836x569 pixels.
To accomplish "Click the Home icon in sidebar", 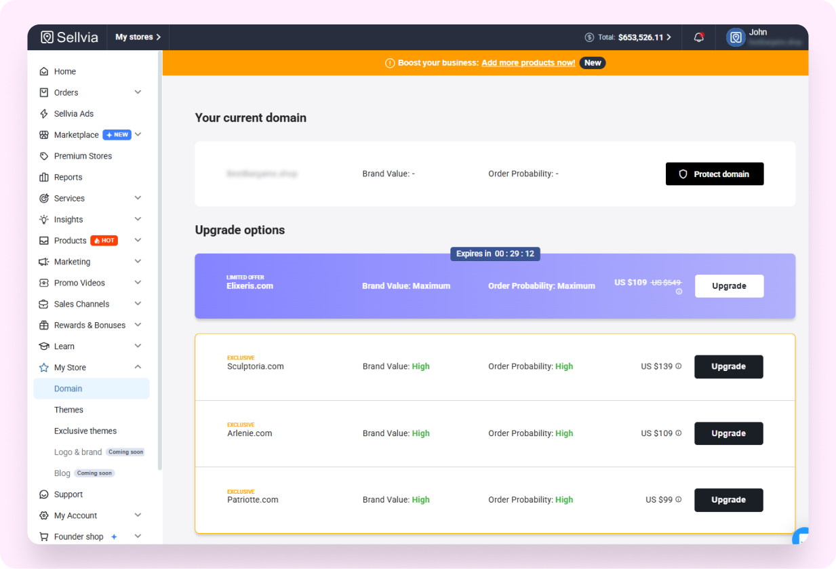I will coord(44,71).
